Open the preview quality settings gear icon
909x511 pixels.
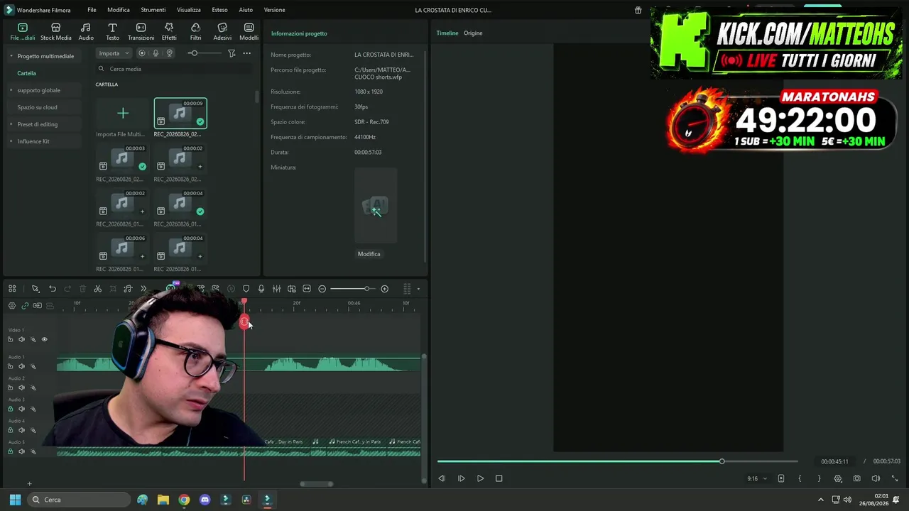click(x=838, y=478)
